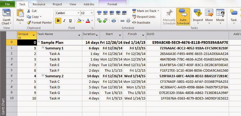Open the Gantt Chart dropdown arrow
This screenshot has height=116, width=241.
[x=11, y=23]
